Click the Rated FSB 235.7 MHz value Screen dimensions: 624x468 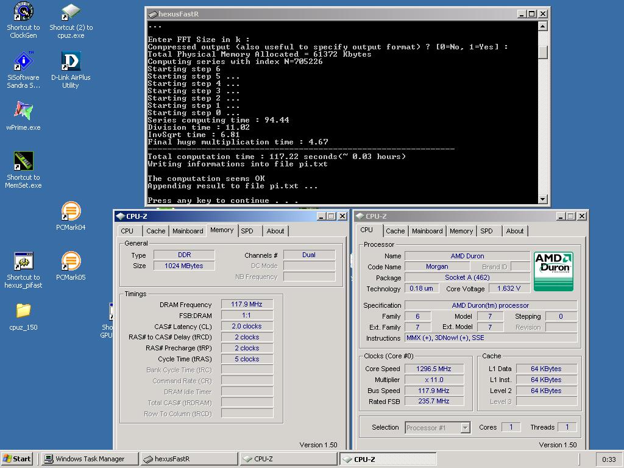(434, 401)
